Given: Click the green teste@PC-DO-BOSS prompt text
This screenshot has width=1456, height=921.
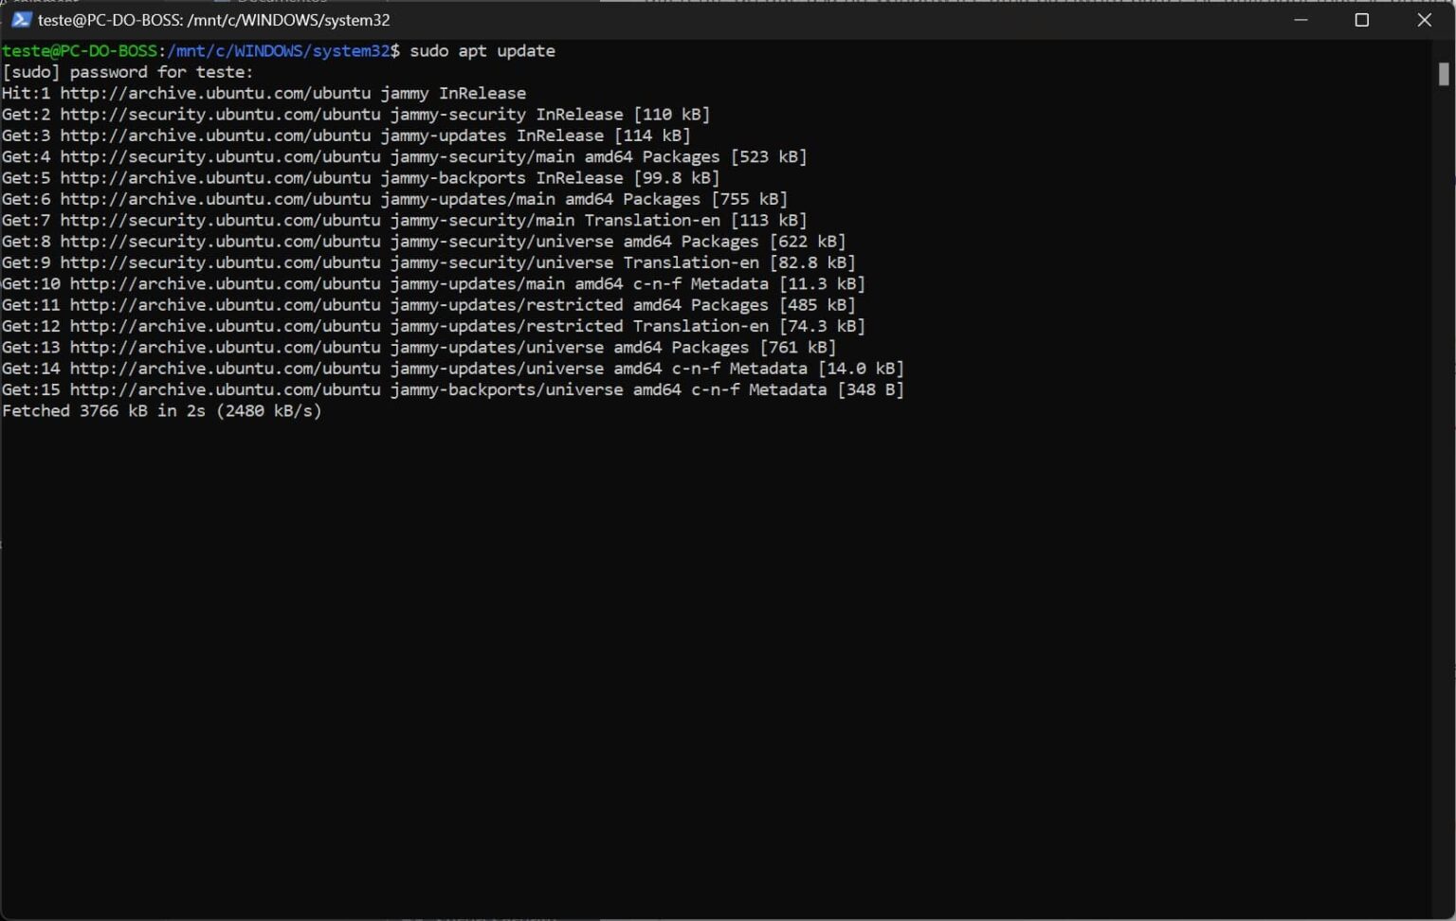Looking at the screenshot, I should click(x=81, y=50).
